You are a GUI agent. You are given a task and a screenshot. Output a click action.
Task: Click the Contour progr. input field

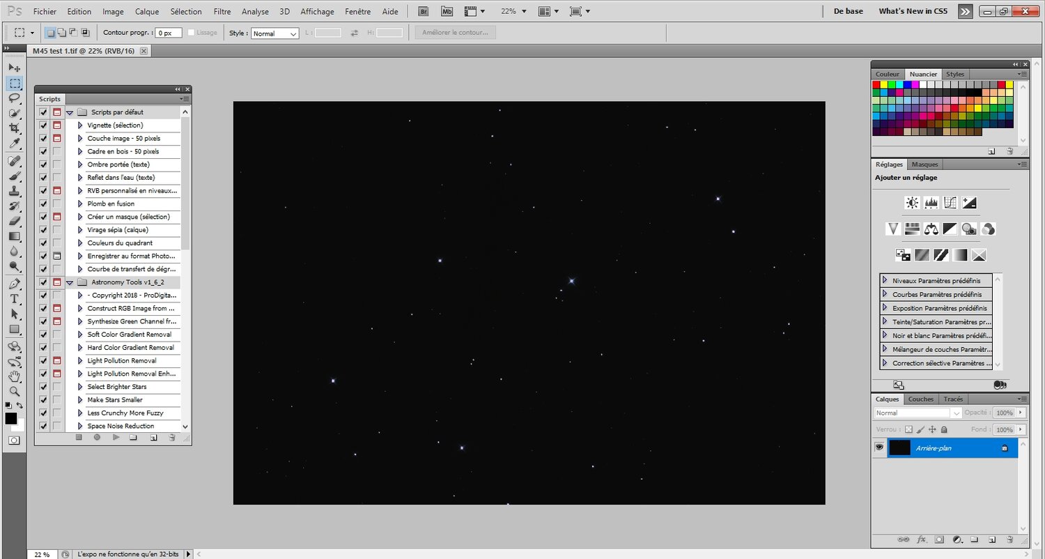point(169,33)
